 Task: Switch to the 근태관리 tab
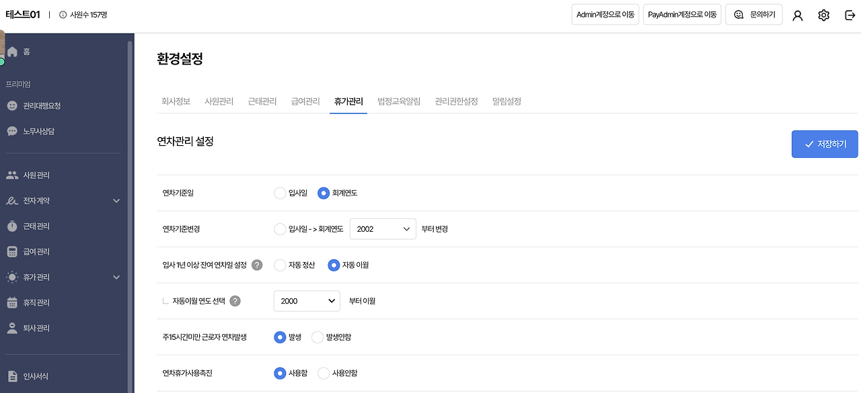(262, 101)
